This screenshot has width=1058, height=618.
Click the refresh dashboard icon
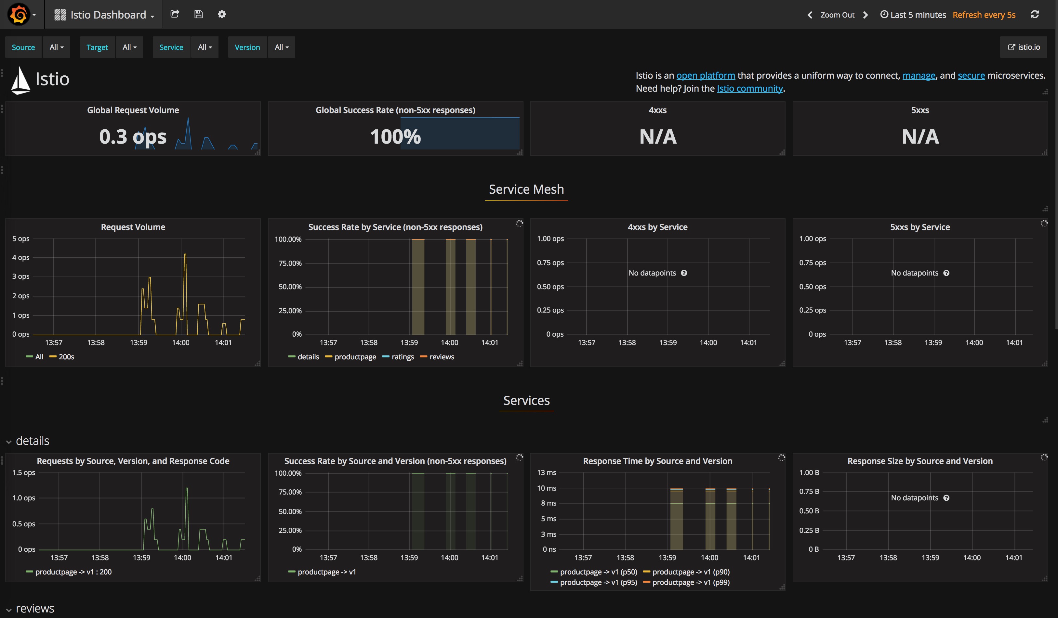pos(1035,15)
